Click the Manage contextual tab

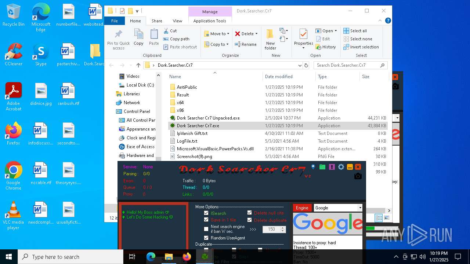[x=210, y=12]
